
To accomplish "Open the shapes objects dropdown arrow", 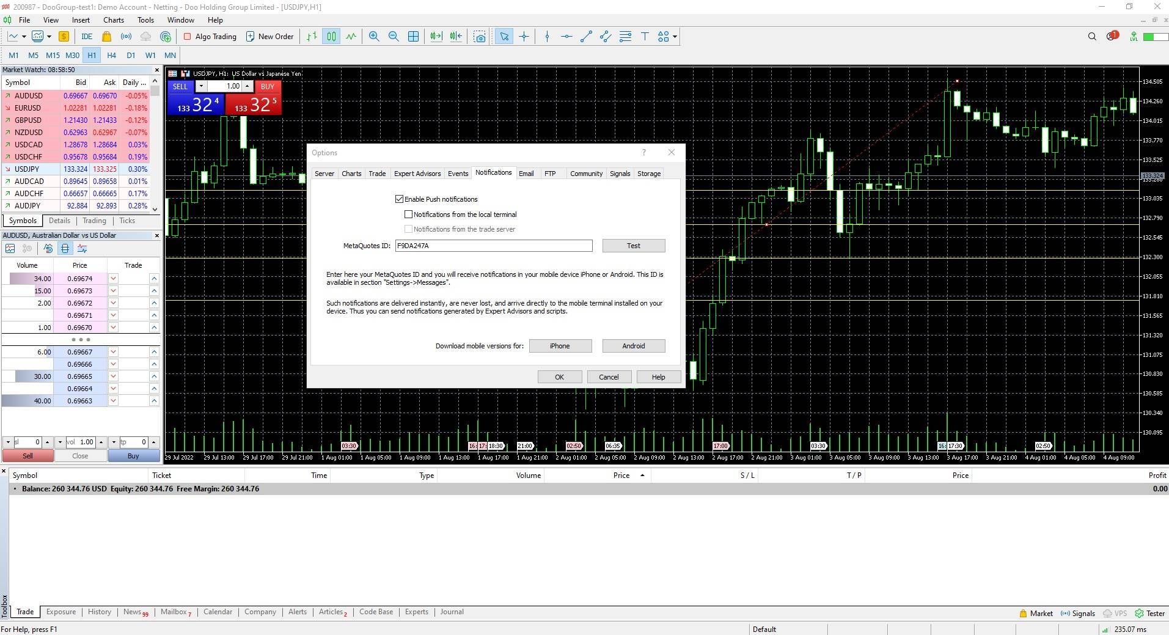I will coord(675,37).
